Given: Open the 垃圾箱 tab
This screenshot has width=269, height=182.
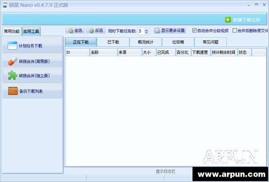Looking at the screenshot, I should [178, 42].
